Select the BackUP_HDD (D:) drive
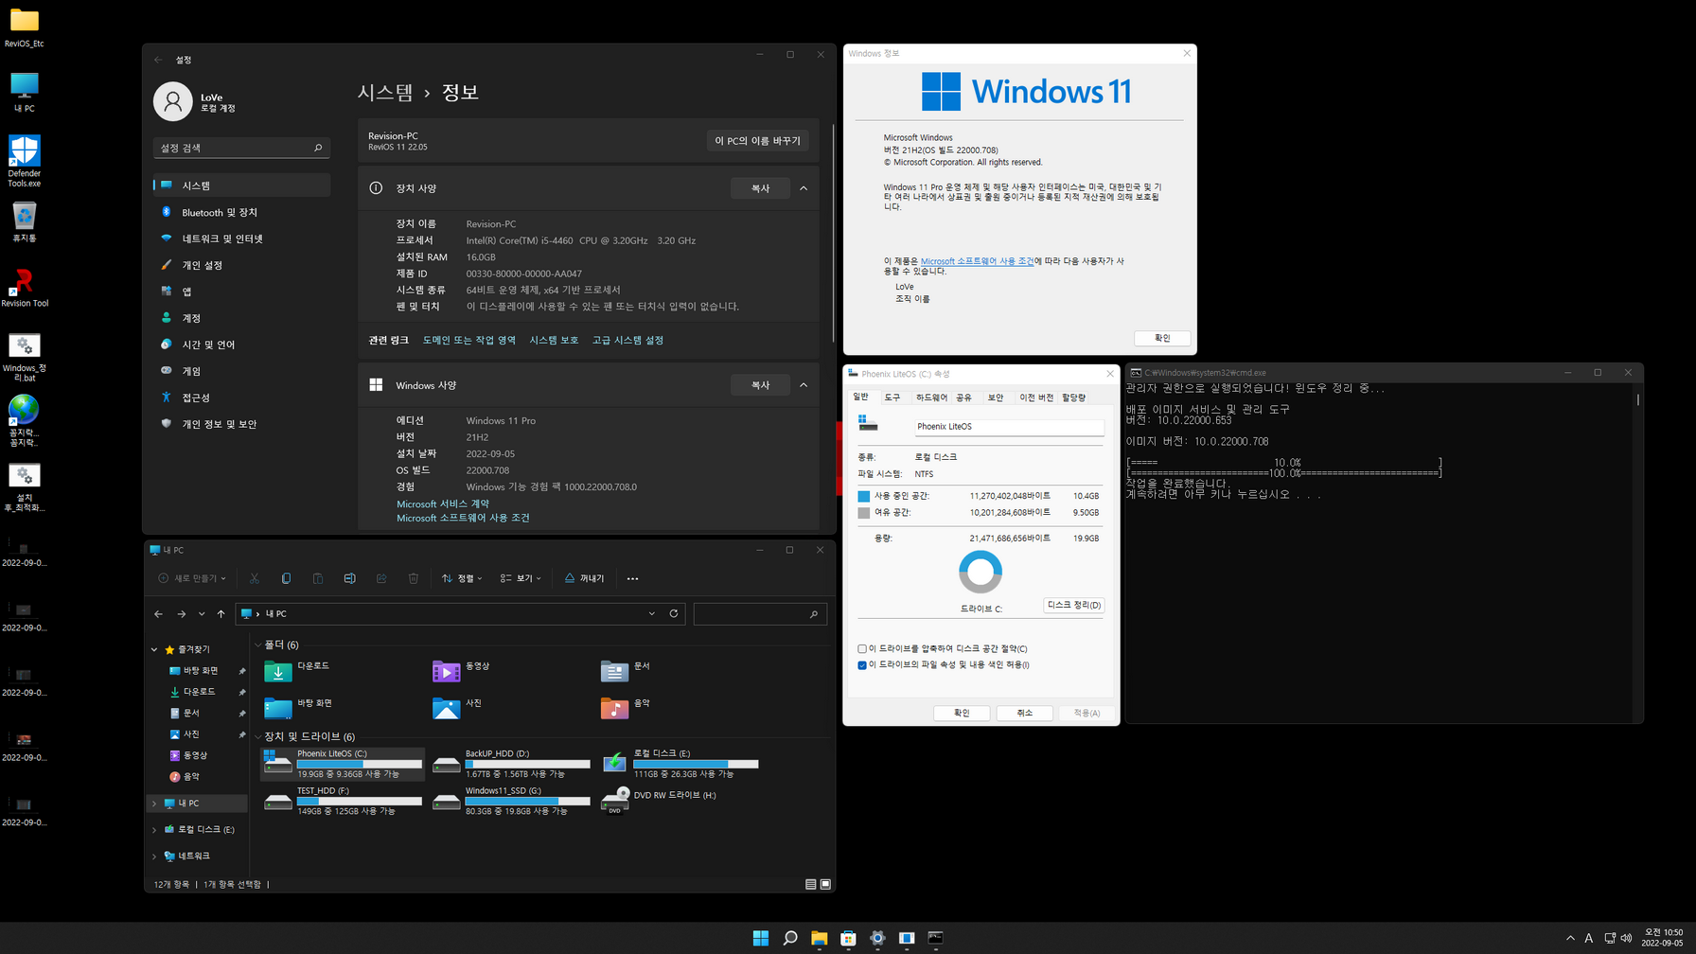 (x=512, y=764)
